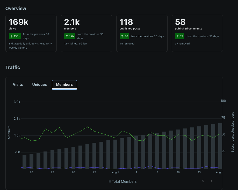
Task: Open the 169k views card
Action: (31, 33)
